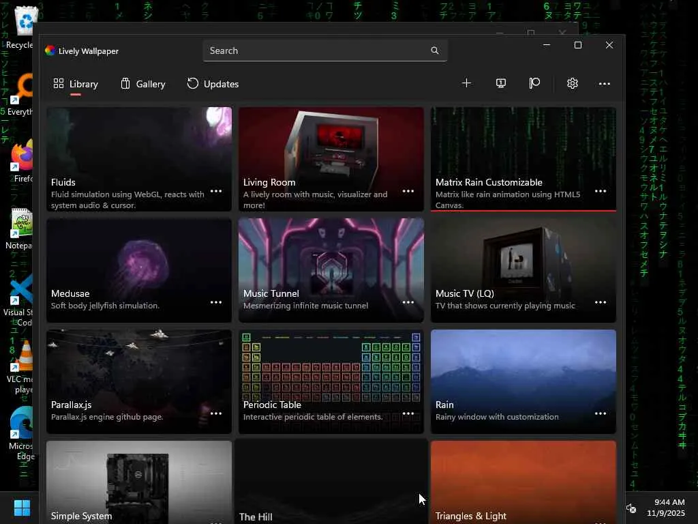Click the Notepad++ desktop shortcut
This screenshot has height=524, width=698.
(x=20, y=228)
